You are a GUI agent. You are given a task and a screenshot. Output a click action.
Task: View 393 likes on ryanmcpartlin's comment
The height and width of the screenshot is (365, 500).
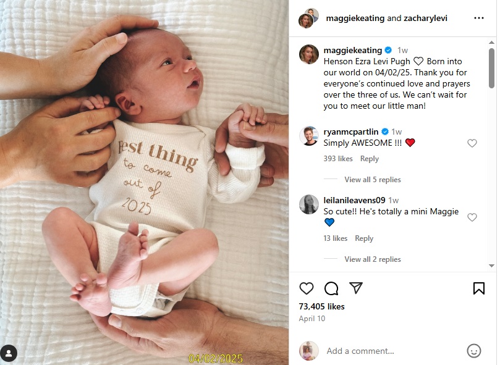(338, 159)
